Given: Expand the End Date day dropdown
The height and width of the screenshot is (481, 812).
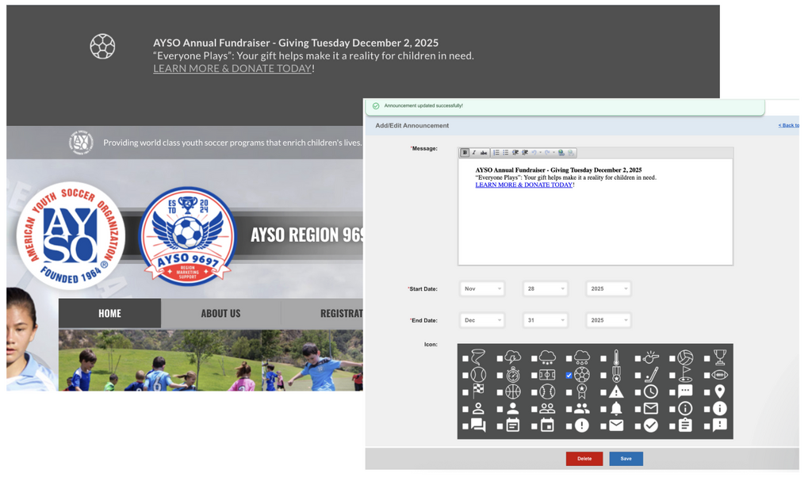Looking at the screenshot, I should [x=545, y=321].
